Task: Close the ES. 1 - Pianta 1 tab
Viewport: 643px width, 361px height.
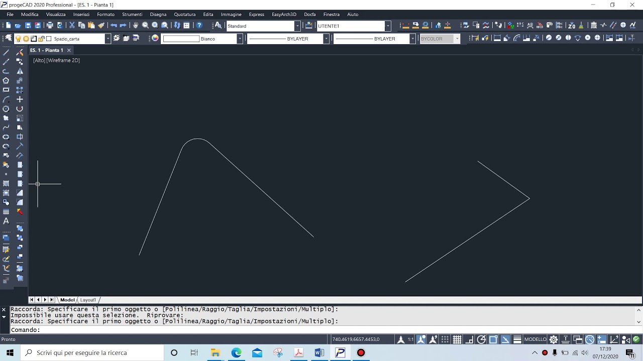Action: point(69,50)
